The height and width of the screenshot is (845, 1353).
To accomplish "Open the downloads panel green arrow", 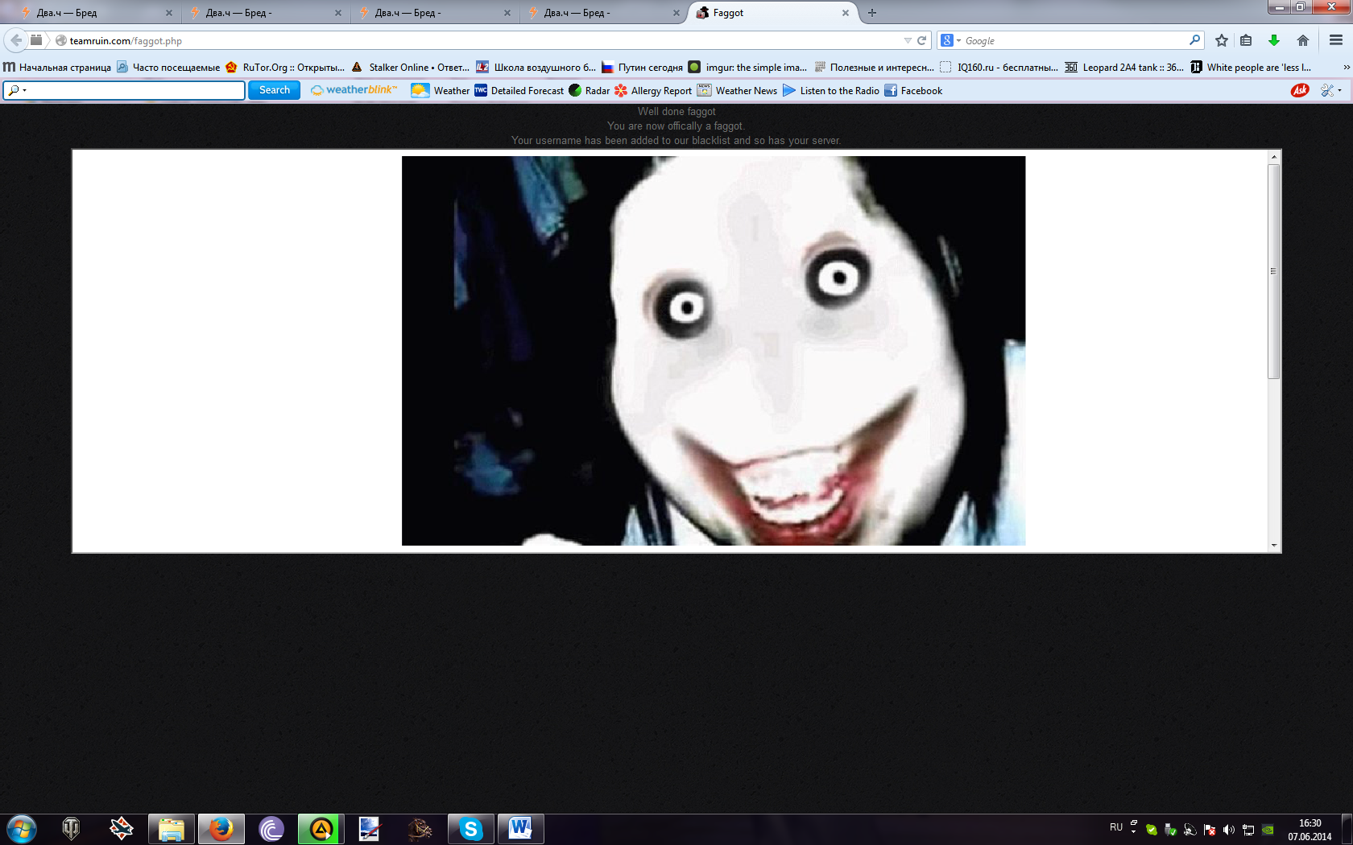I will point(1274,40).
